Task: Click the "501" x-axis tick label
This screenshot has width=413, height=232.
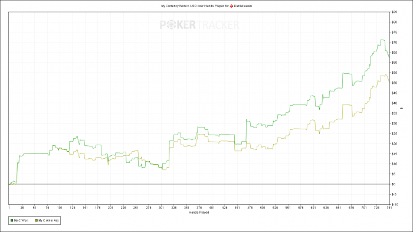Action: 263,208
